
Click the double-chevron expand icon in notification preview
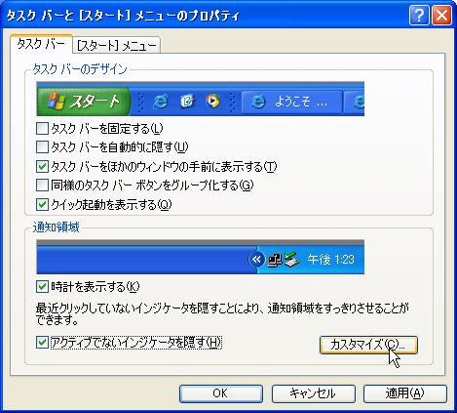(x=256, y=260)
